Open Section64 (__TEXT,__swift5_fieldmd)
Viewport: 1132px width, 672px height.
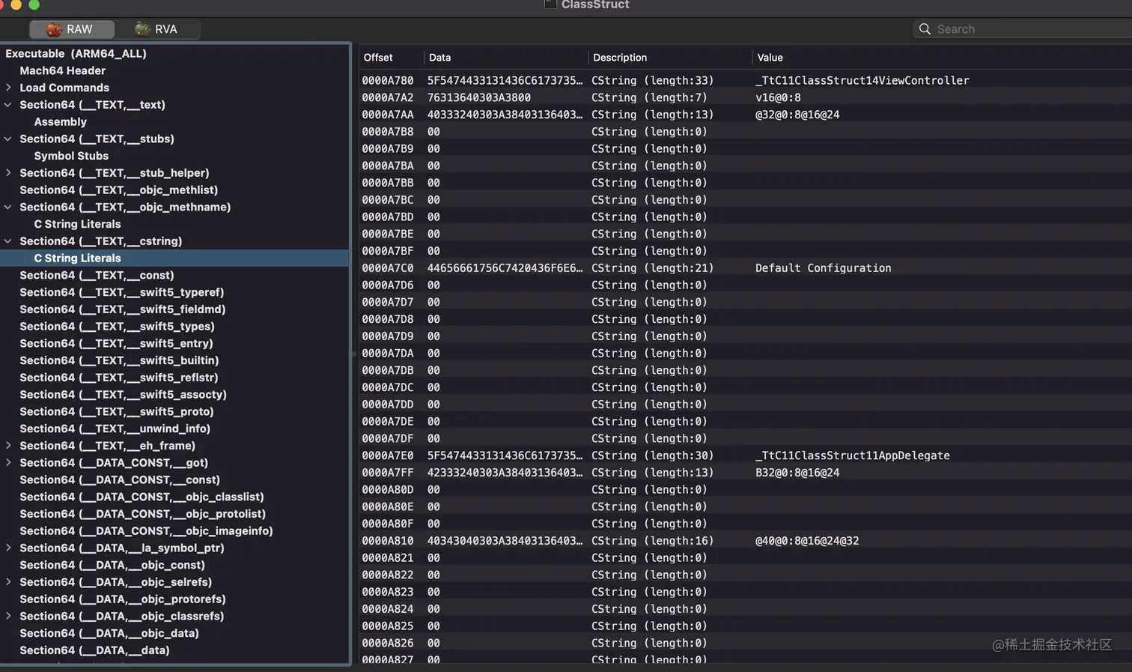pyautogui.click(x=123, y=309)
